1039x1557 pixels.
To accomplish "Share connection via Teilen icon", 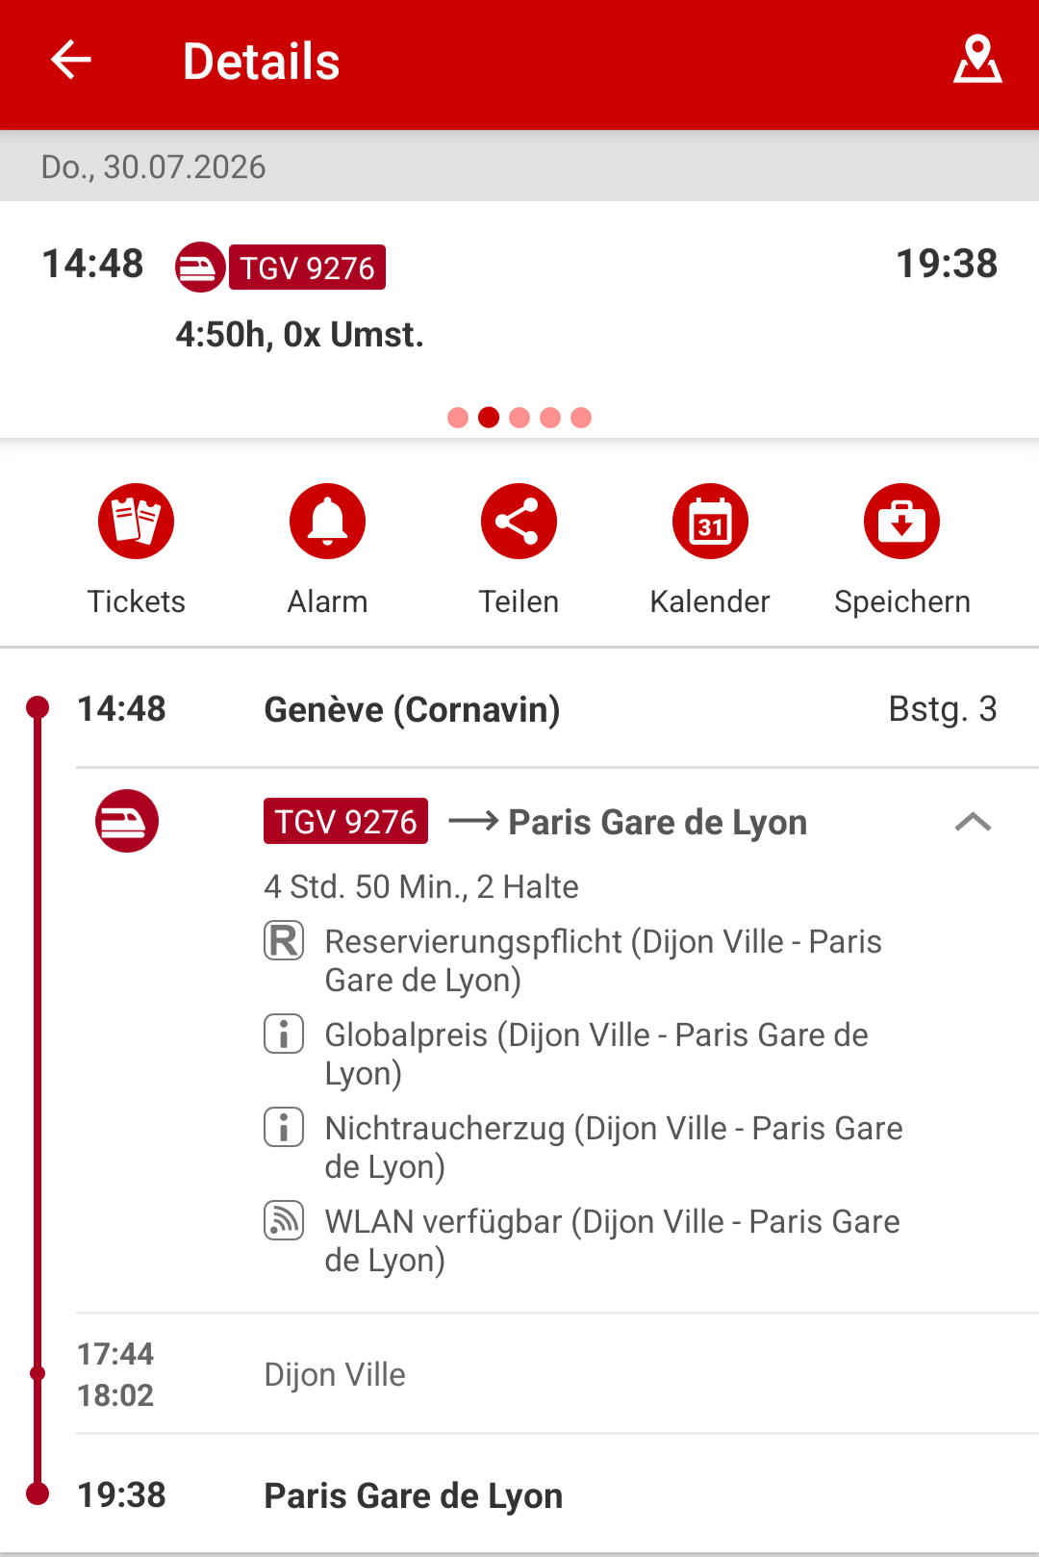I will click(519, 522).
